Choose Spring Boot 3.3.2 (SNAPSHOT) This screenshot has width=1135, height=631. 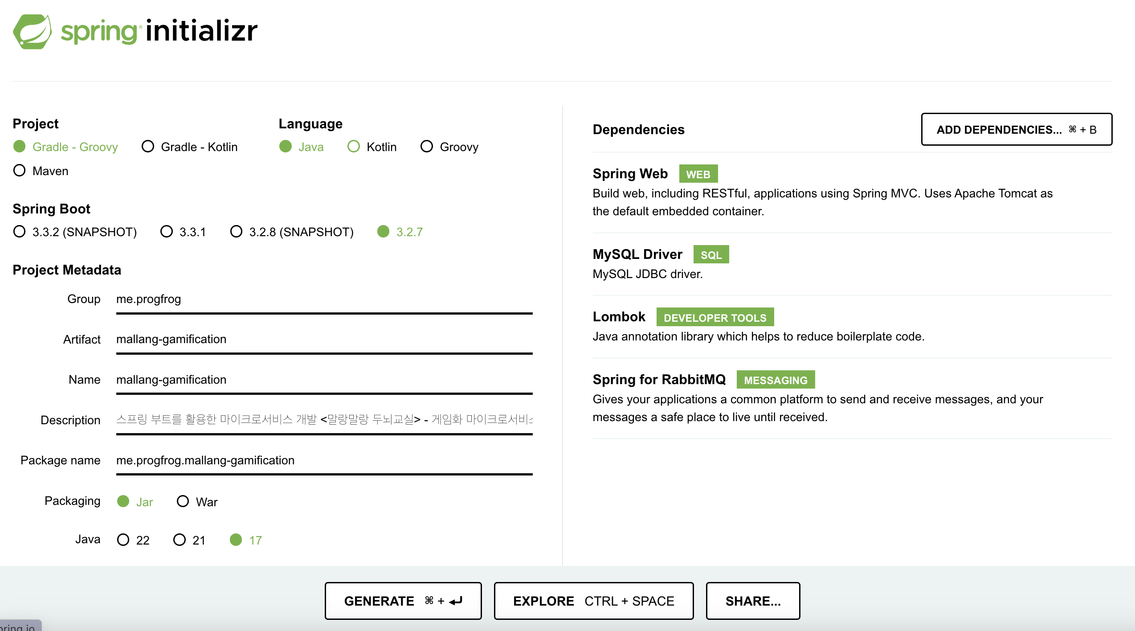[x=20, y=232]
